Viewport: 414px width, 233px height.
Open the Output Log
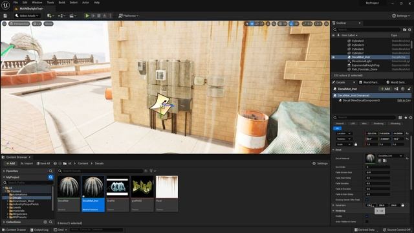pos(39,230)
